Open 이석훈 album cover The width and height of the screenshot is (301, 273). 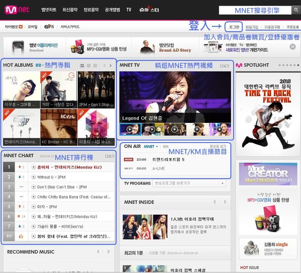coord(22,89)
